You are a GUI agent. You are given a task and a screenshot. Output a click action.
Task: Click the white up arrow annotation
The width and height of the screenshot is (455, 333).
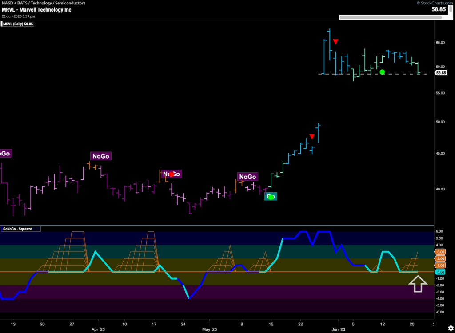click(x=418, y=284)
